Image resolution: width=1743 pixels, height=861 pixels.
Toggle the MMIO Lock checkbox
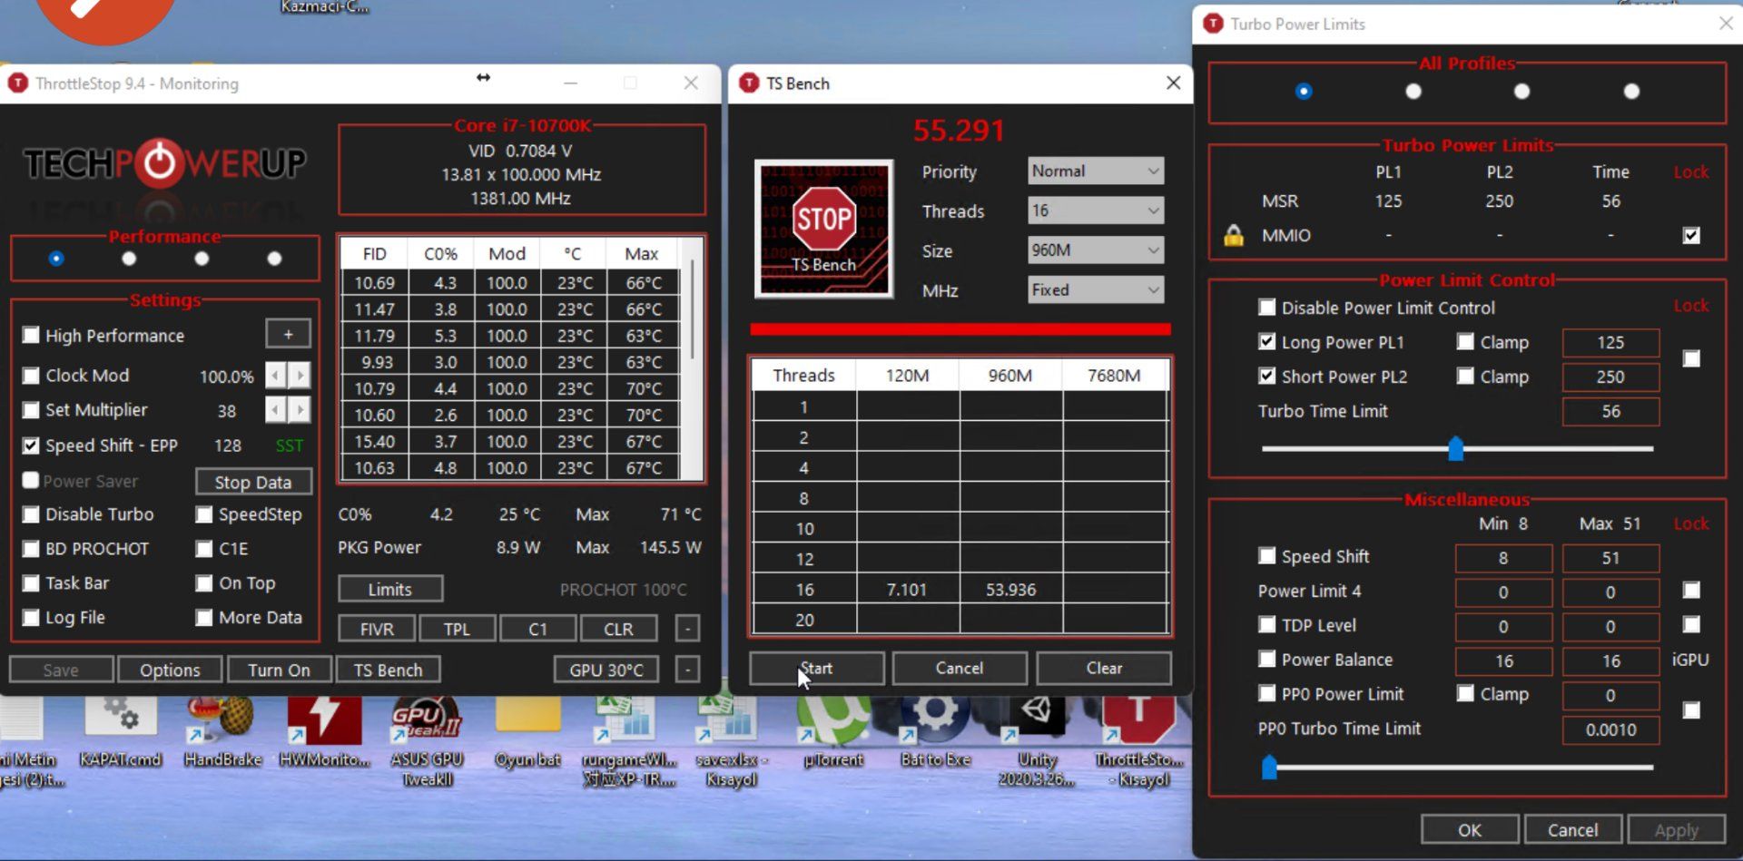1691,235
